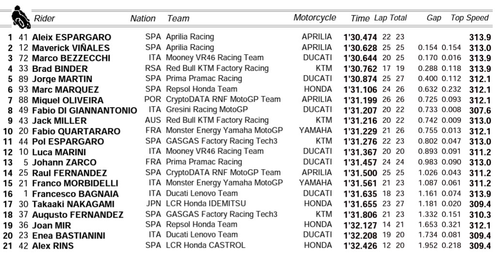Click rider name Aleix ESPARGARO
The image size is (495, 253).
click(71, 37)
